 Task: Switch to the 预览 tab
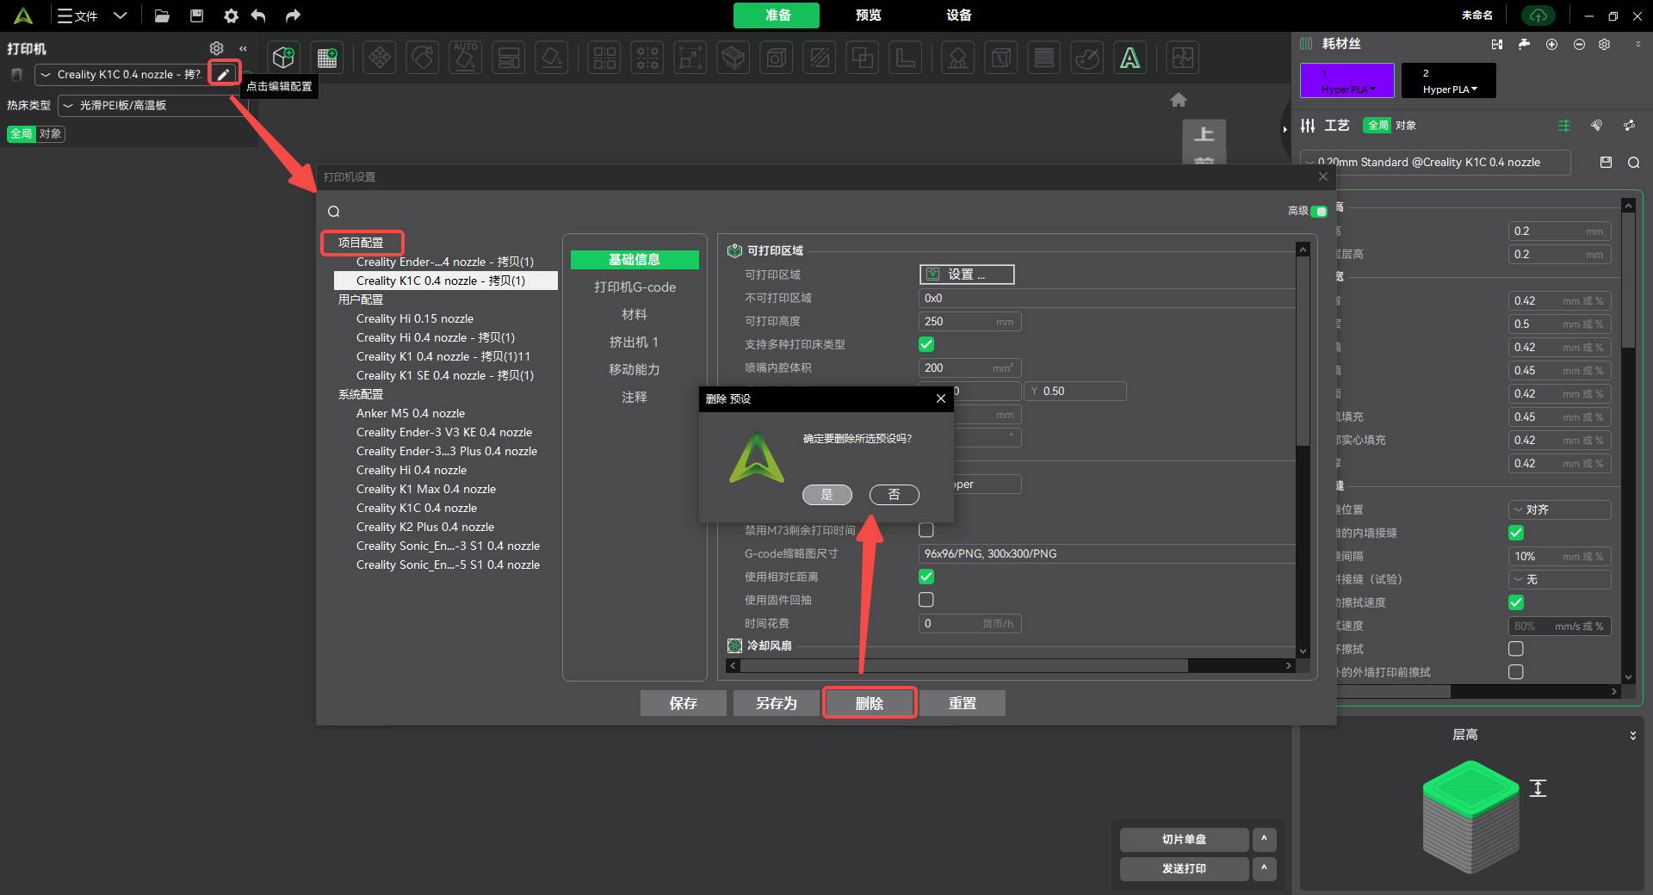(x=869, y=15)
